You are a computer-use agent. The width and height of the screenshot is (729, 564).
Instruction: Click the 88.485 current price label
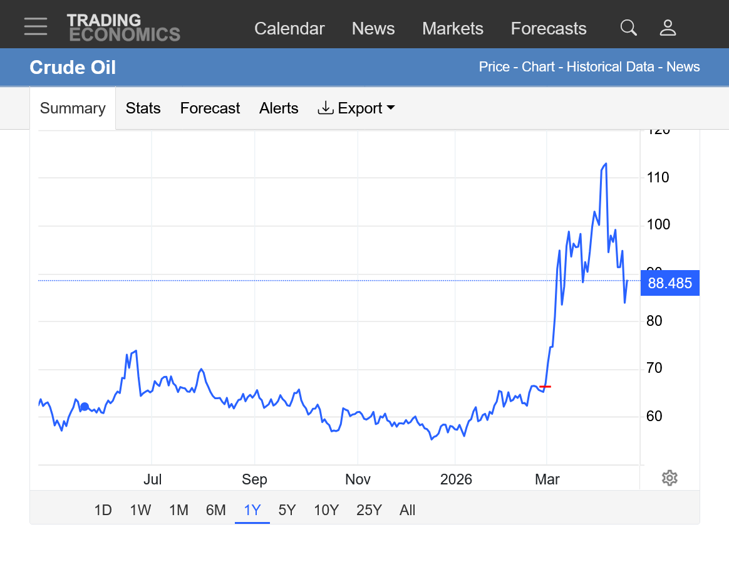click(x=670, y=283)
